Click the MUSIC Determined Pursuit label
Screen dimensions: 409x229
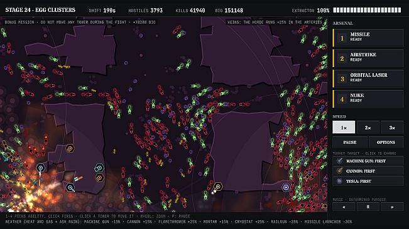359,200
